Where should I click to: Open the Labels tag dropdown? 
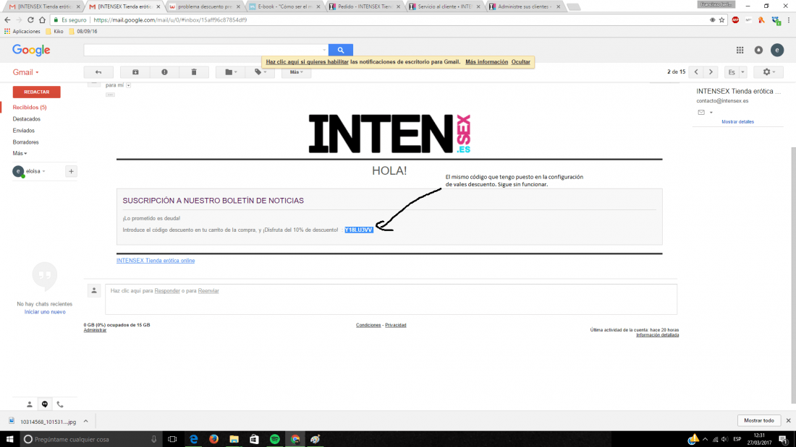pyautogui.click(x=261, y=72)
